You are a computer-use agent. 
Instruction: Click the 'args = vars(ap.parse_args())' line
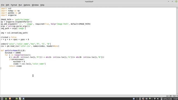15,26
